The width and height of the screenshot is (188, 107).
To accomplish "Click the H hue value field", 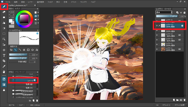I will tap(12, 12).
